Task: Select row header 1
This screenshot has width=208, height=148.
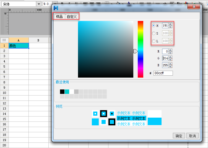Action: pyautogui.click(x=4, y=46)
